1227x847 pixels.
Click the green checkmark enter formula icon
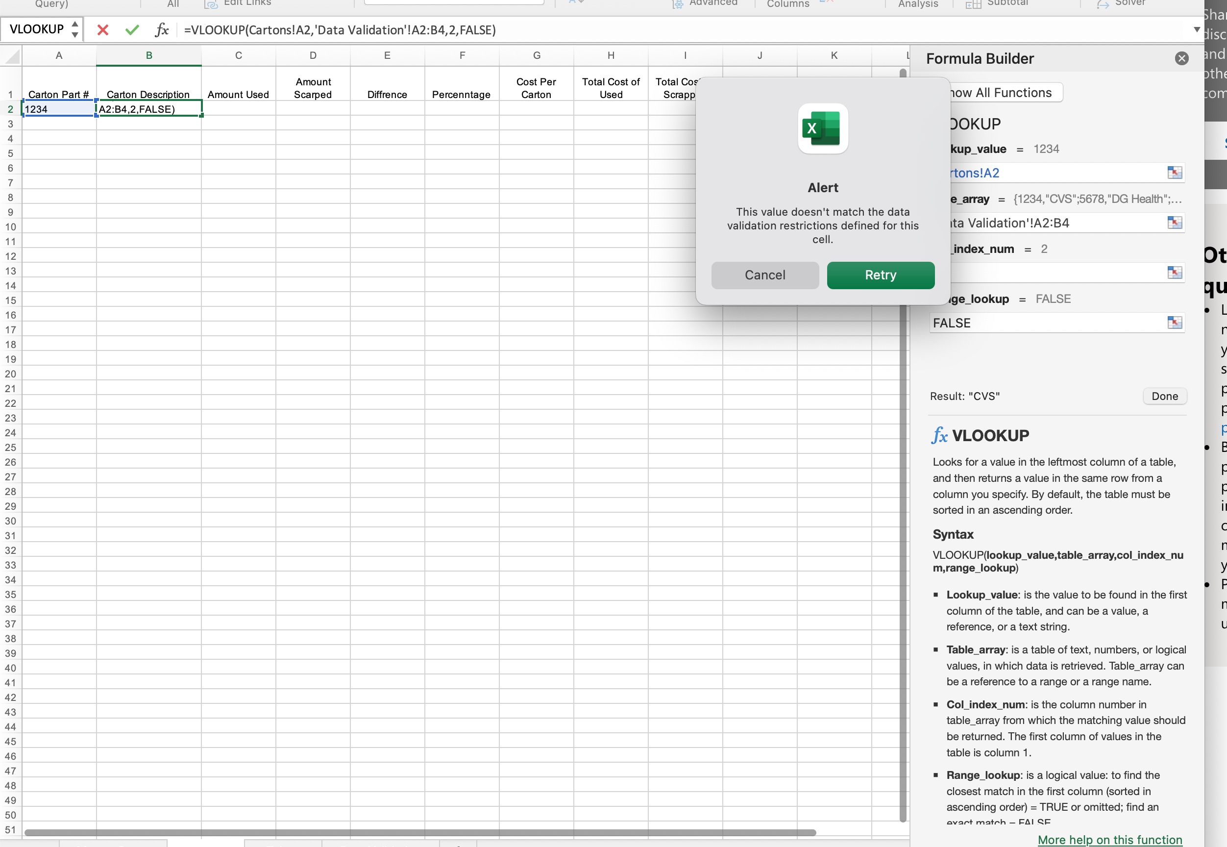pos(132,30)
